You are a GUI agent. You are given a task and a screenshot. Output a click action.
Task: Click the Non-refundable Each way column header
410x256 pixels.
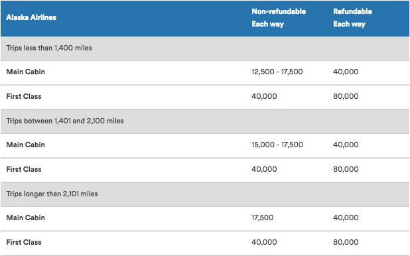[x=279, y=17]
